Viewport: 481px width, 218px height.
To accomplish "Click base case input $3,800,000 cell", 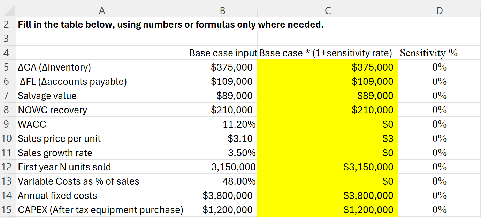I will click(x=222, y=195).
